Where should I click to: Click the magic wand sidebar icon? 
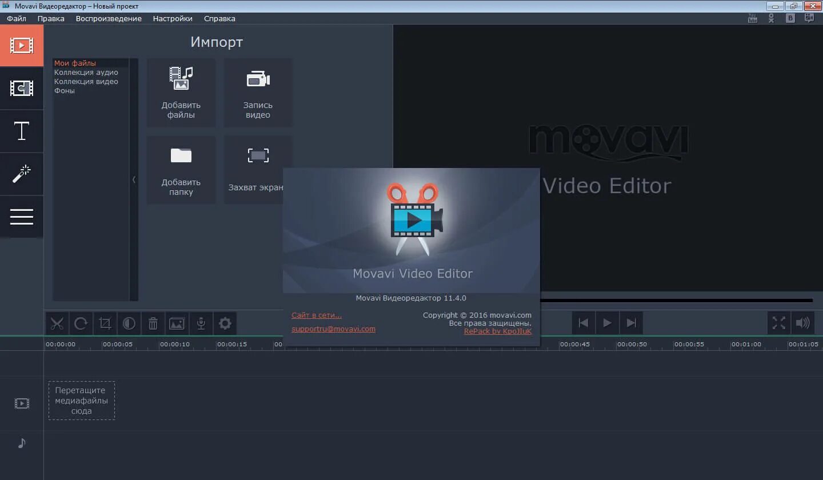click(x=21, y=174)
